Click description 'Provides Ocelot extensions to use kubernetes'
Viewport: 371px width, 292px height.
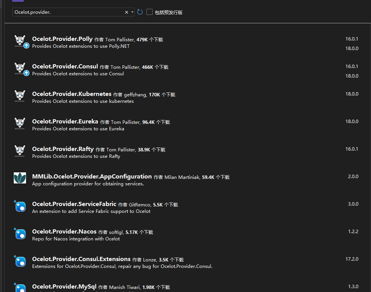(83, 101)
